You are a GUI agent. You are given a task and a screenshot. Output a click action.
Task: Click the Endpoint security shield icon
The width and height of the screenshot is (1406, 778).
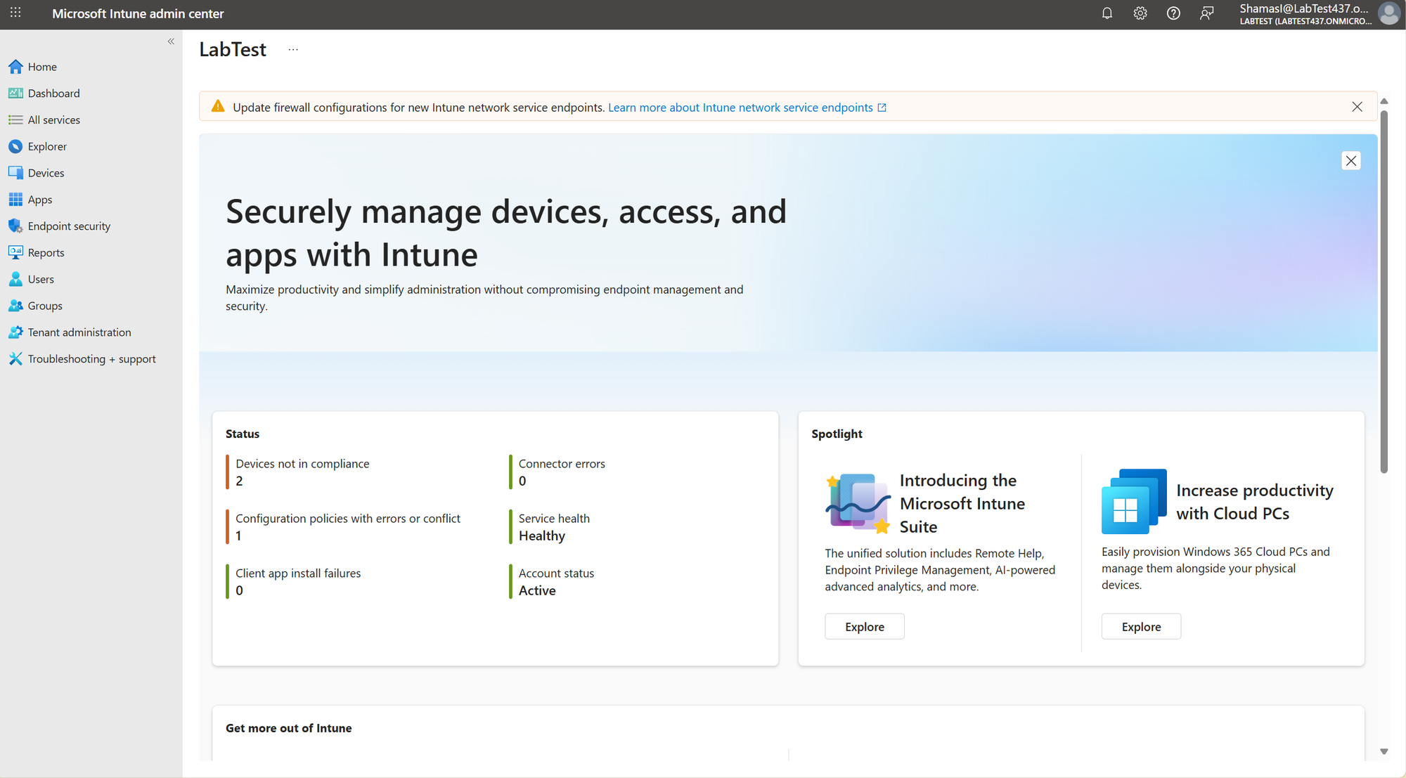tap(15, 226)
